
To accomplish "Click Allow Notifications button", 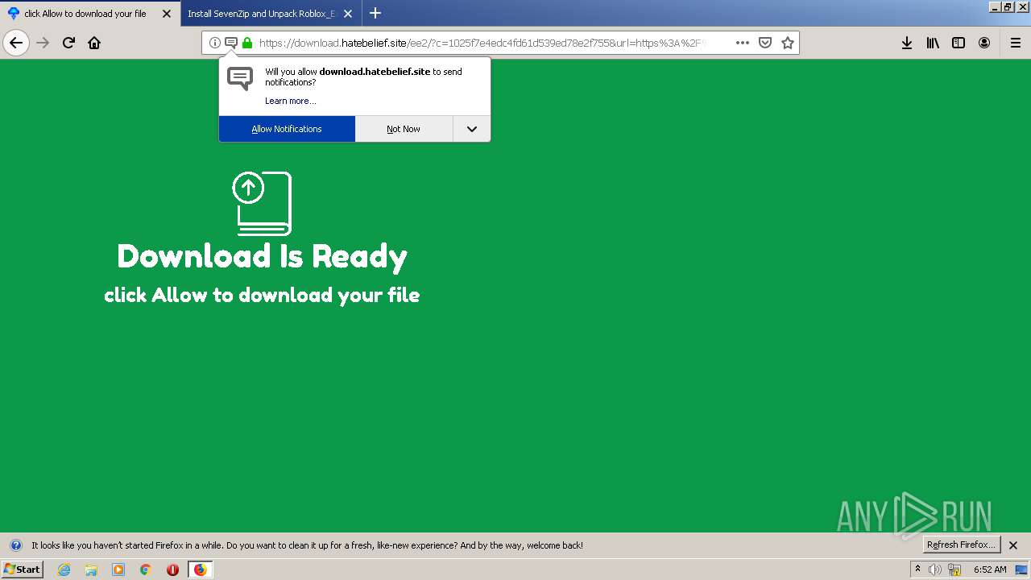I will click(x=287, y=129).
